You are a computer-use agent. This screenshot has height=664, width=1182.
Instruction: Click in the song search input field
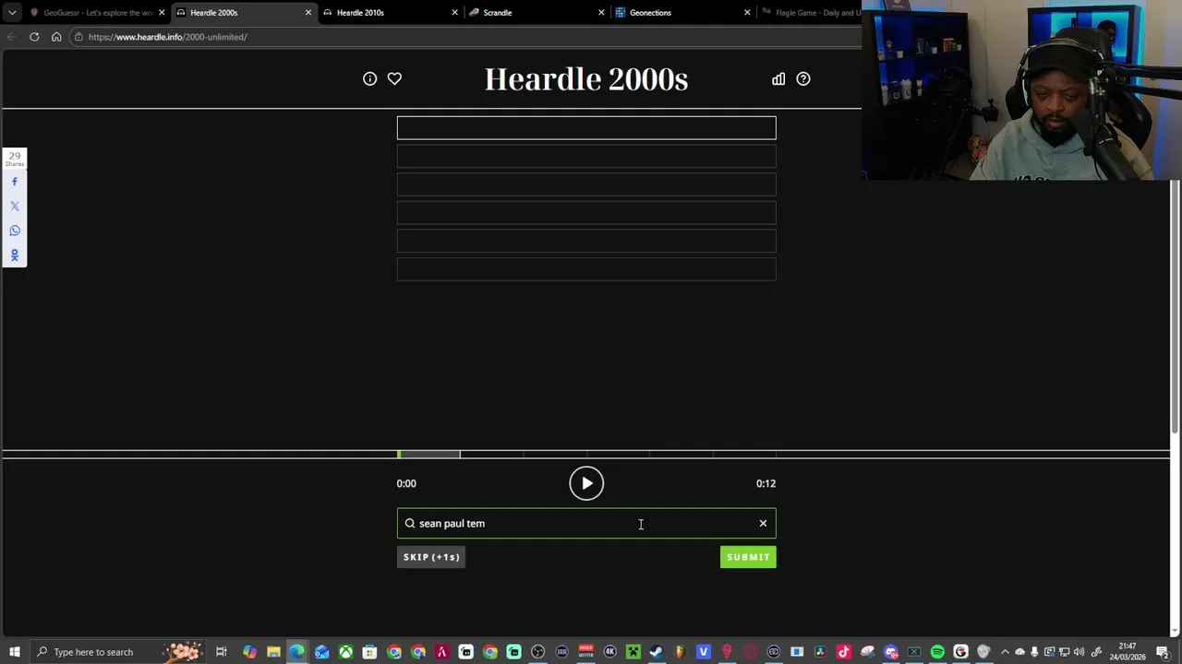tap(586, 524)
